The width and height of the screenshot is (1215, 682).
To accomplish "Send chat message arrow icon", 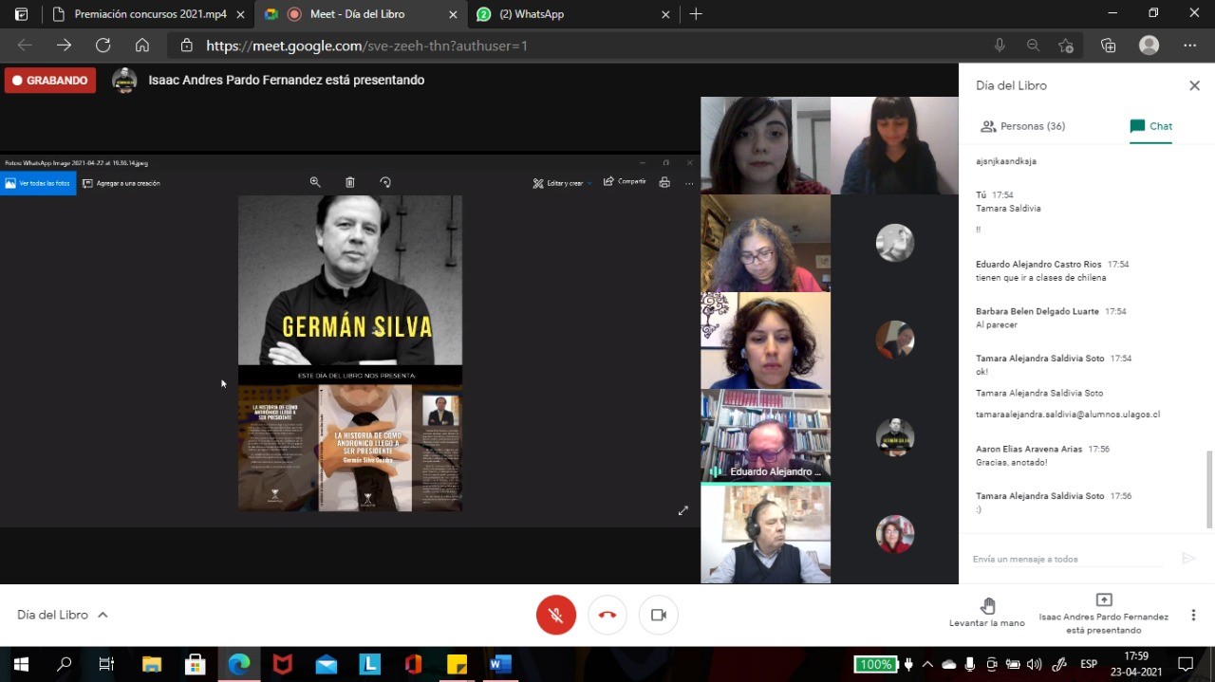I will coord(1188,559).
